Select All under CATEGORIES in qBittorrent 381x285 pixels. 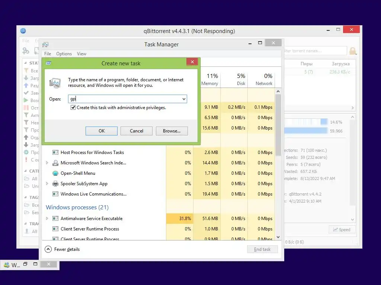31,178
